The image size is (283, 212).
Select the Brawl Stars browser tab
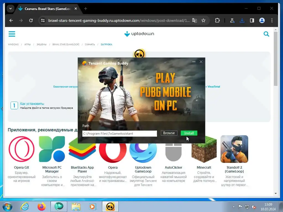click(48, 9)
